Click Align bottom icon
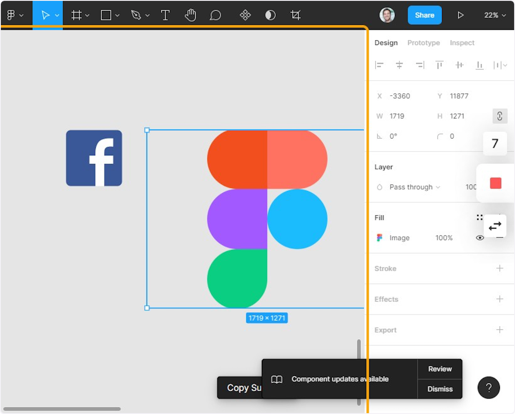The image size is (515, 414). tap(480, 65)
